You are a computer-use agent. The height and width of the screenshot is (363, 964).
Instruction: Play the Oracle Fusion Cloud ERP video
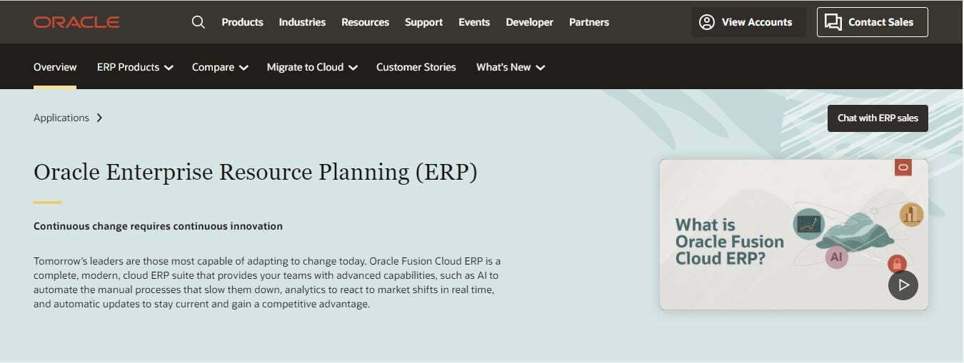pyautogui.click(x=903, y=285)
